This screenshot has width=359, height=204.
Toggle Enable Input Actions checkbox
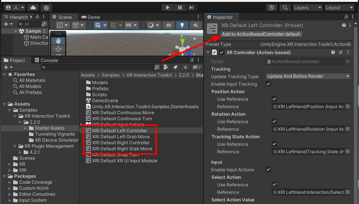pos(268,170)
